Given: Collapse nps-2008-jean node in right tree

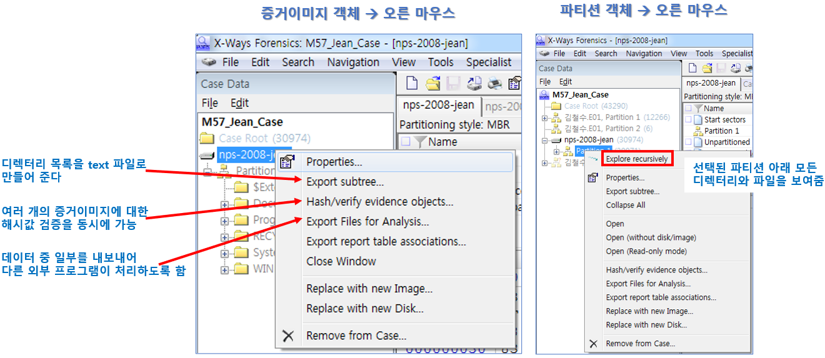Looking at the screenshot, I should [544, 140].
